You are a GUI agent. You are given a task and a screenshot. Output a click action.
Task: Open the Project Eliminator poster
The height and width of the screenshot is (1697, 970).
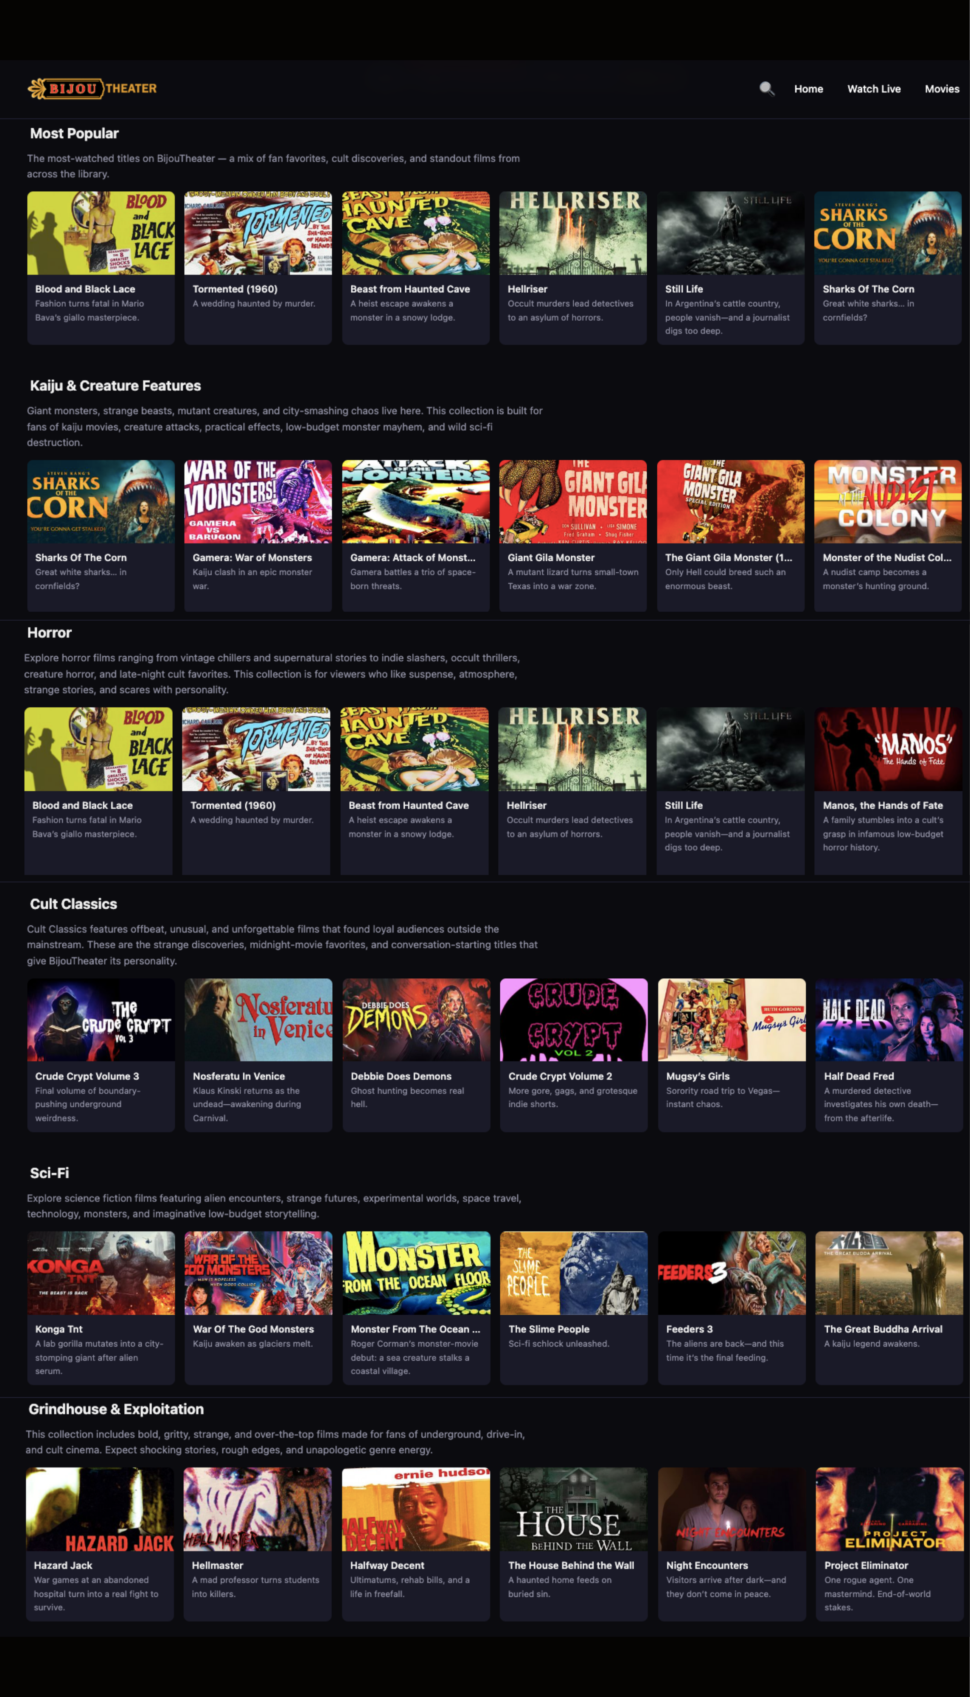(889, 1509)
